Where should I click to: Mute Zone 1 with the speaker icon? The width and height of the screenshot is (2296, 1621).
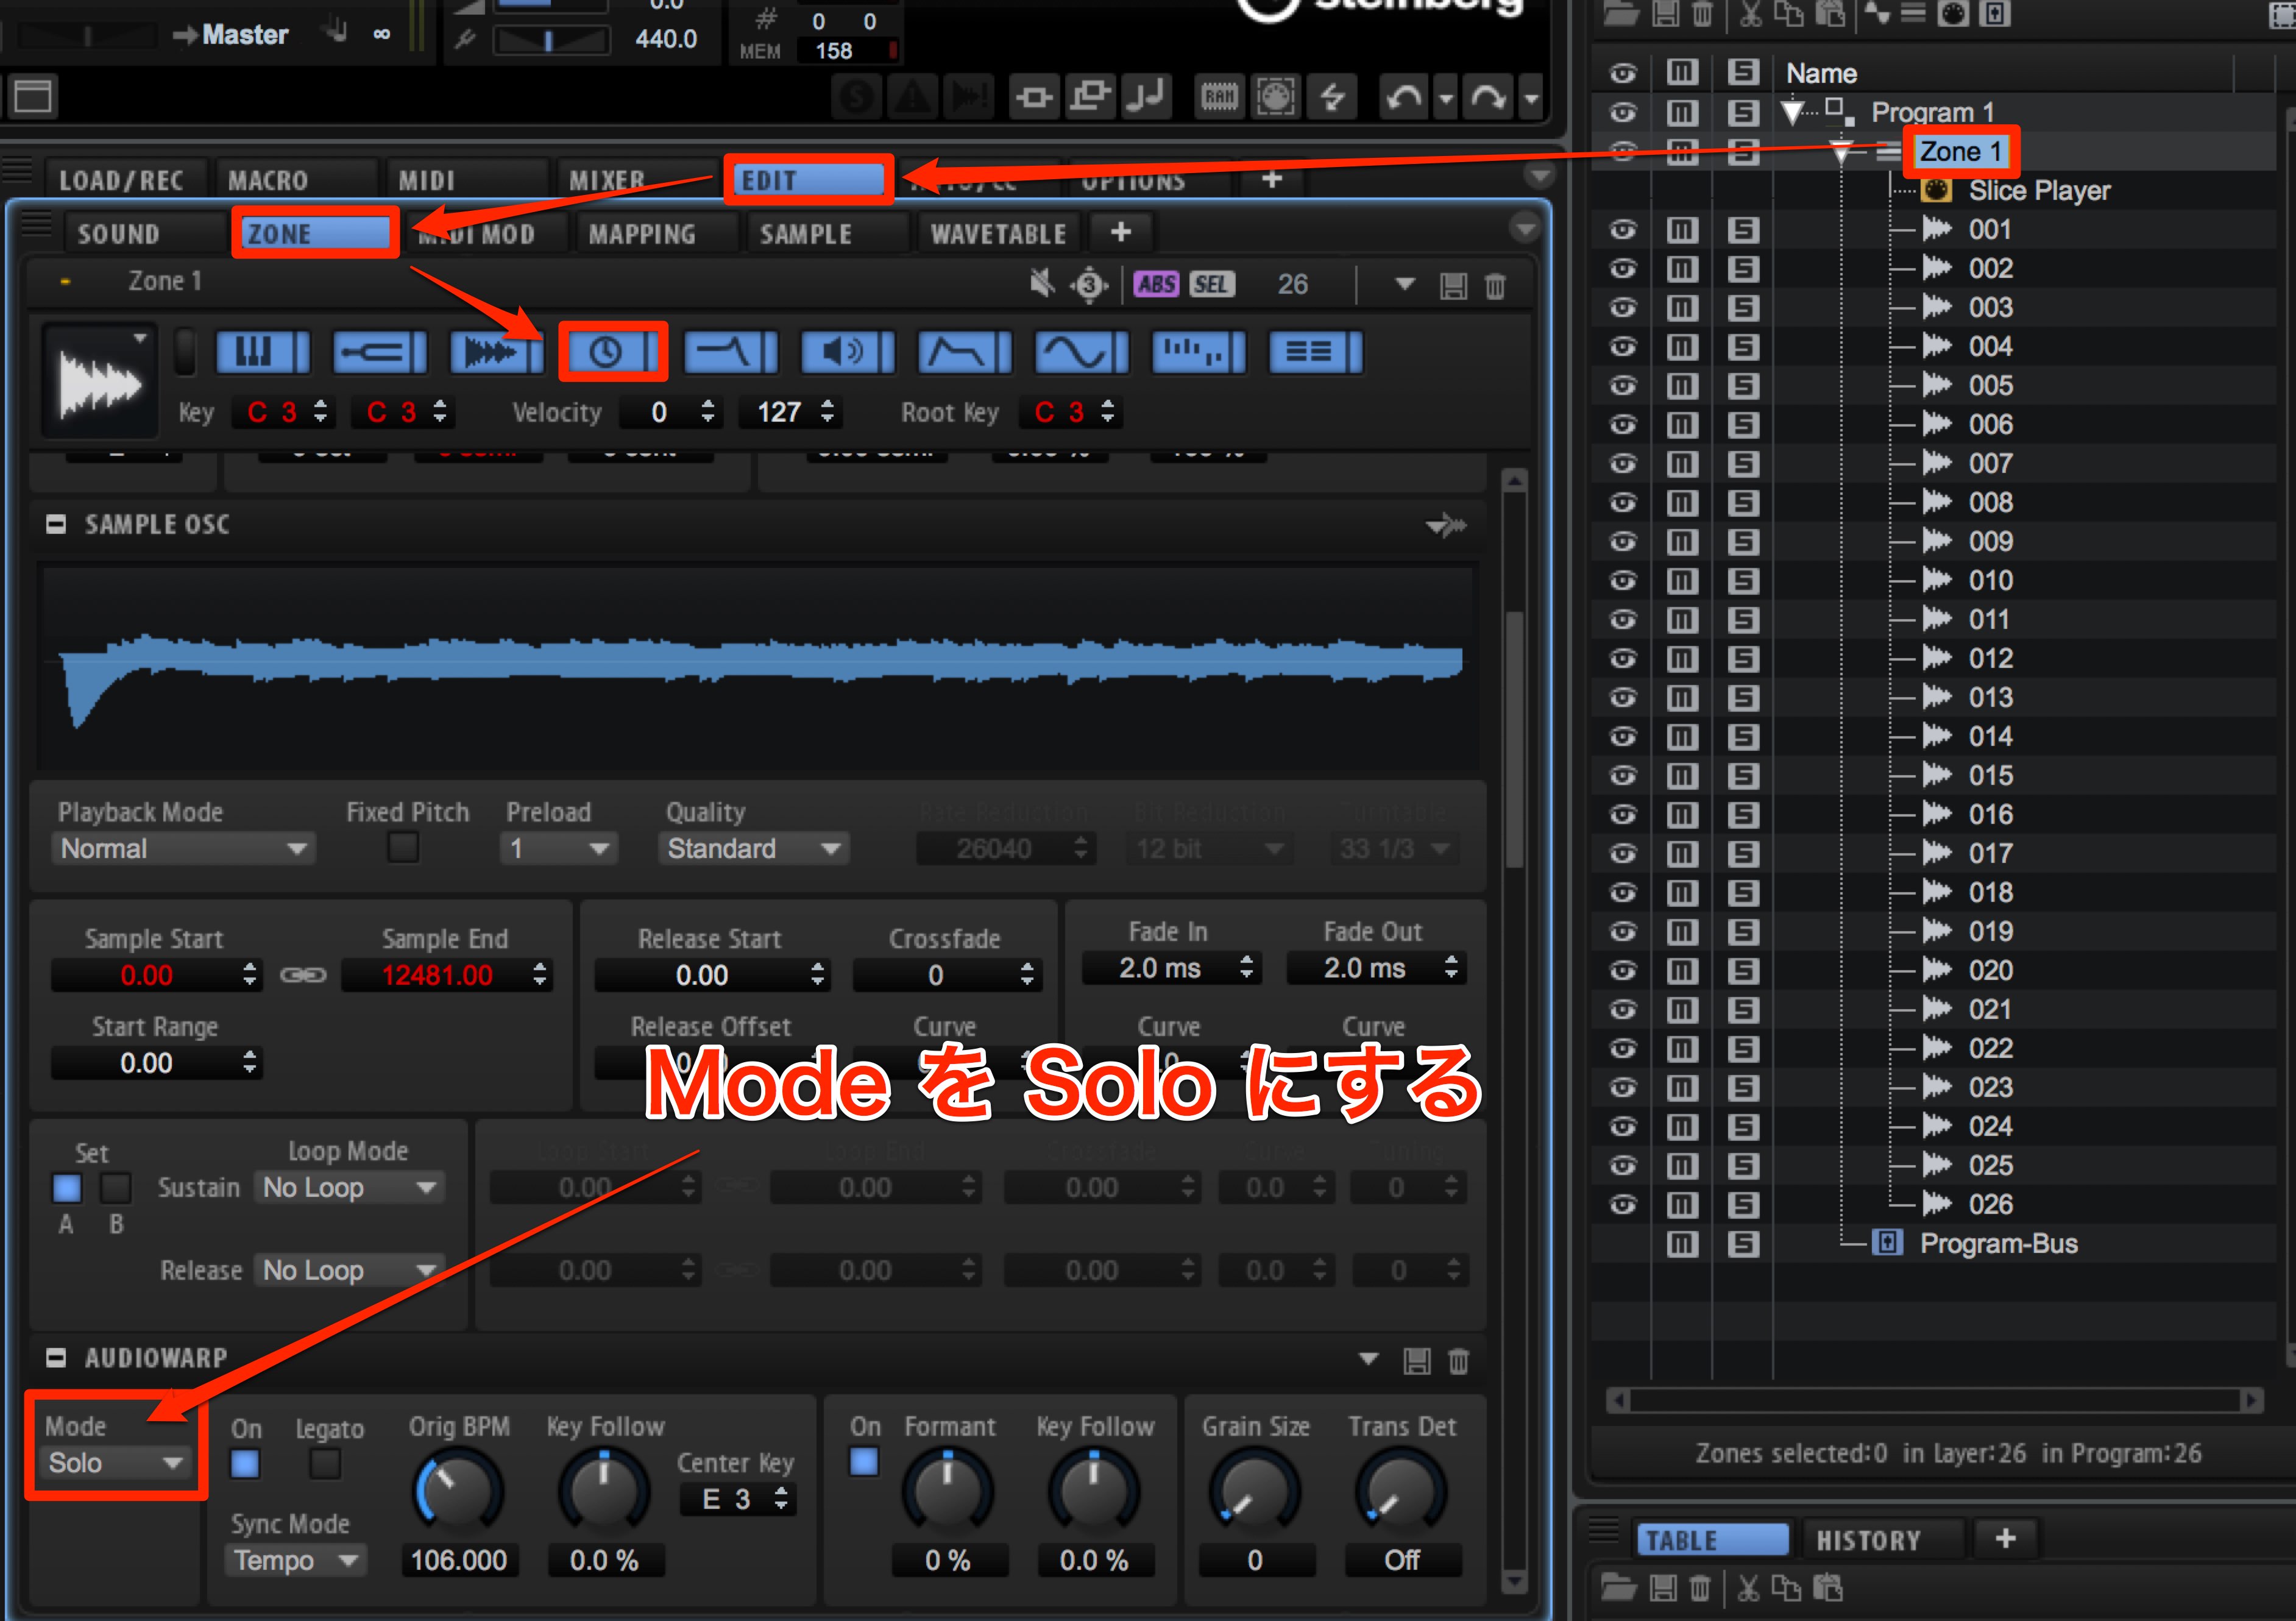click(x=1042, y=284)
